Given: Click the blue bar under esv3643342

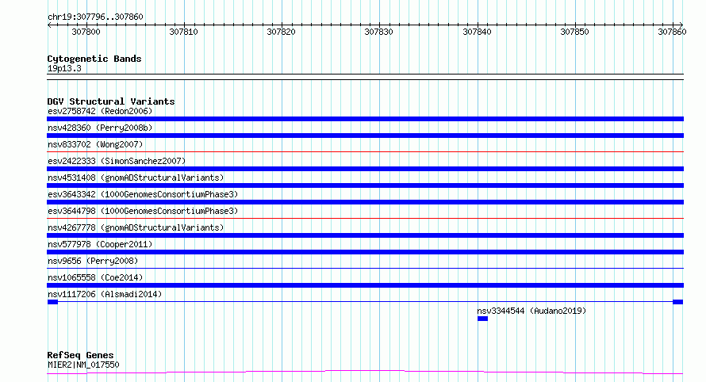Looking at the screenshot, I should [365, 202].
